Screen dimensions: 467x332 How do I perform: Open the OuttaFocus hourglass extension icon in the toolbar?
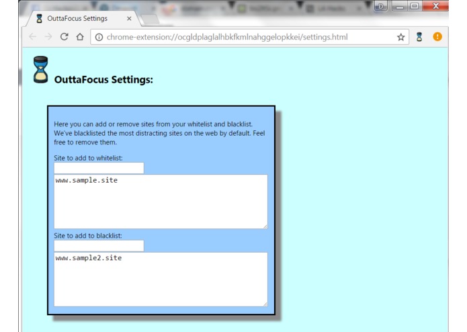419,36
